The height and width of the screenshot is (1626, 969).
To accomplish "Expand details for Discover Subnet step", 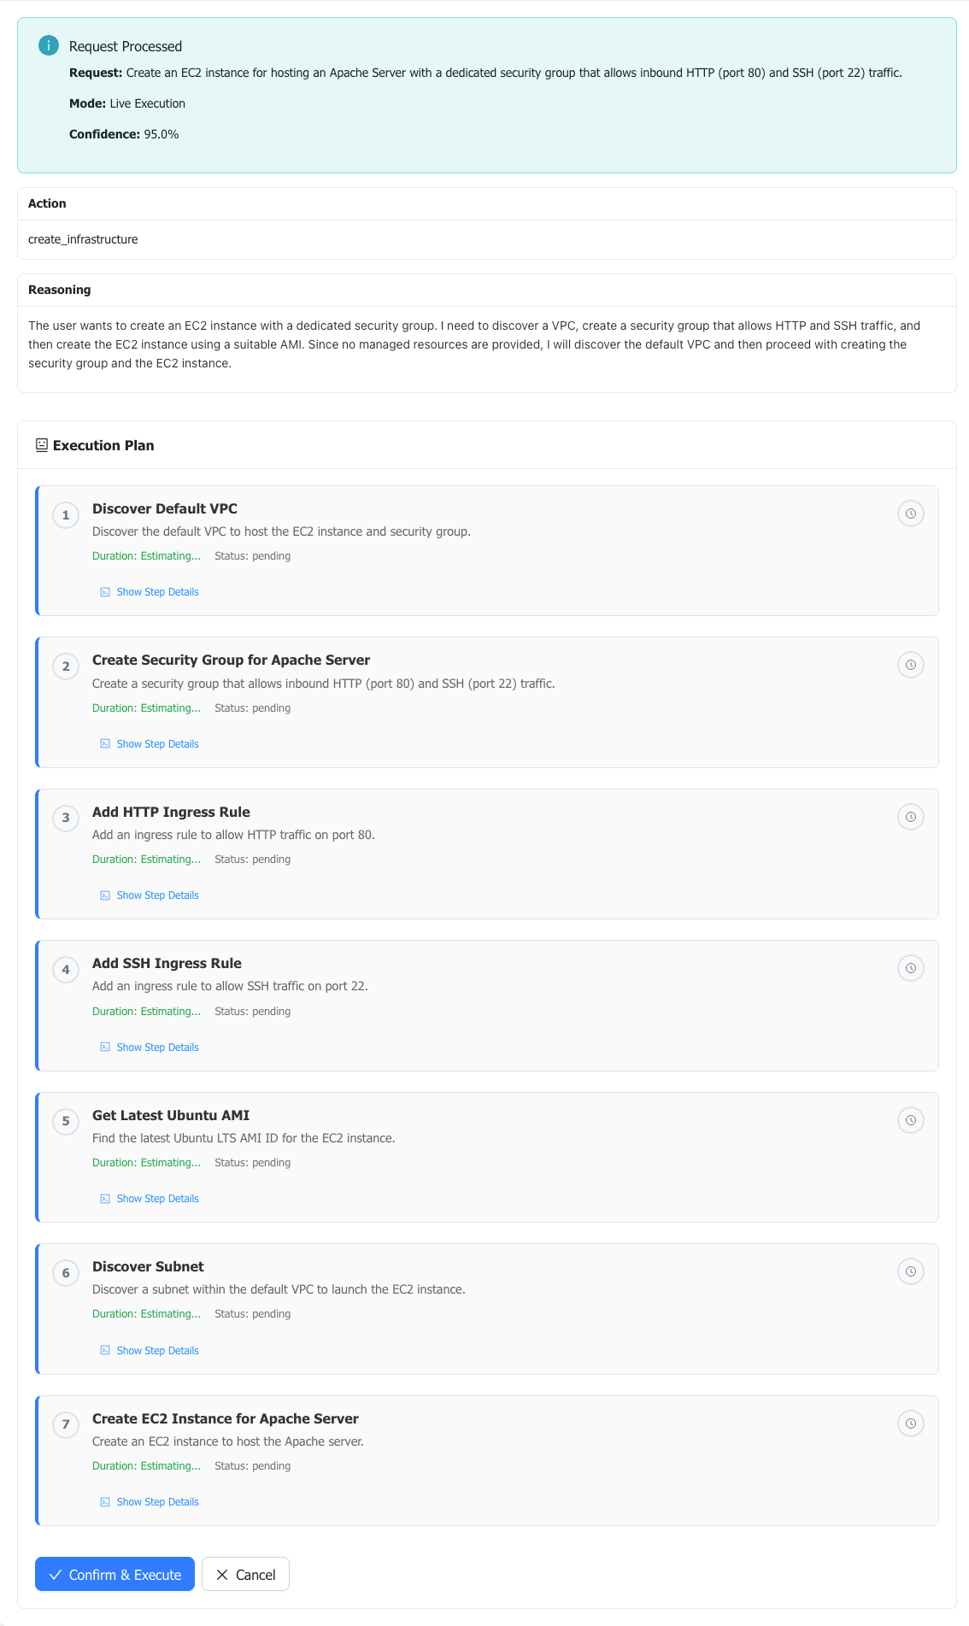I will tap(157, 1350).
